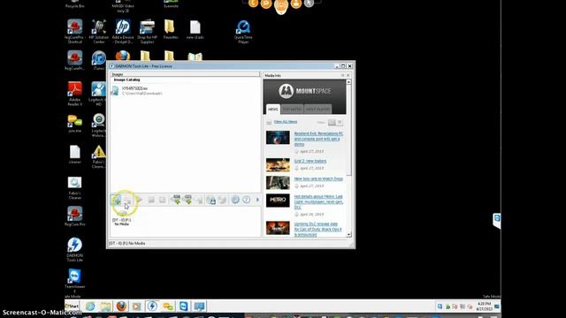Open the Logitech Vid HD shortcut
566x318 pixels.
click(98, 94)
